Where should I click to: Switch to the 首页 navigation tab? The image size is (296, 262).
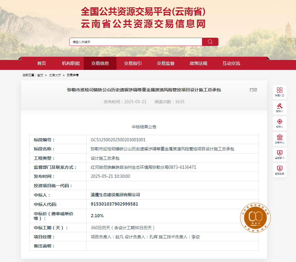coord(41,63)
